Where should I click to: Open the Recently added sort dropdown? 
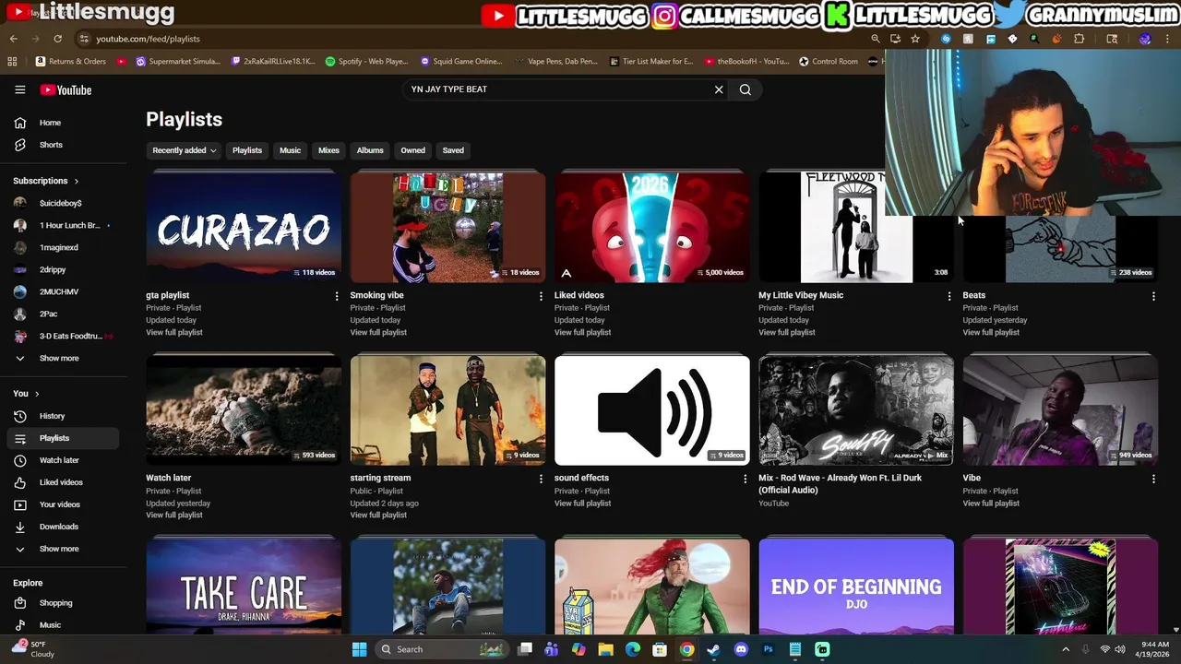[x=185, y=150]
